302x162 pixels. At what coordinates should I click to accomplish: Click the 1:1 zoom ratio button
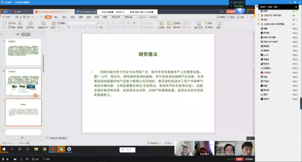click(127, 150)
